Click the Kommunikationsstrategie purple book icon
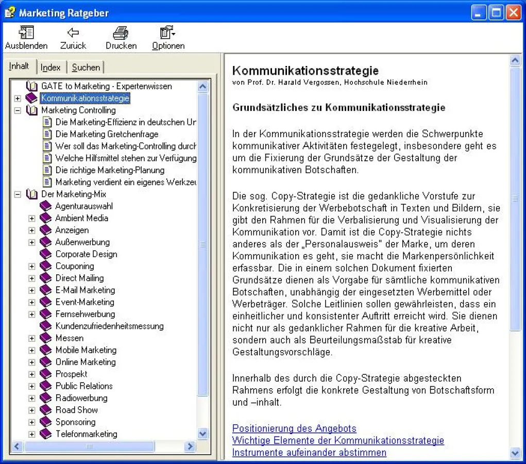This screenshot has height=464, width=526. pos(32,98)
